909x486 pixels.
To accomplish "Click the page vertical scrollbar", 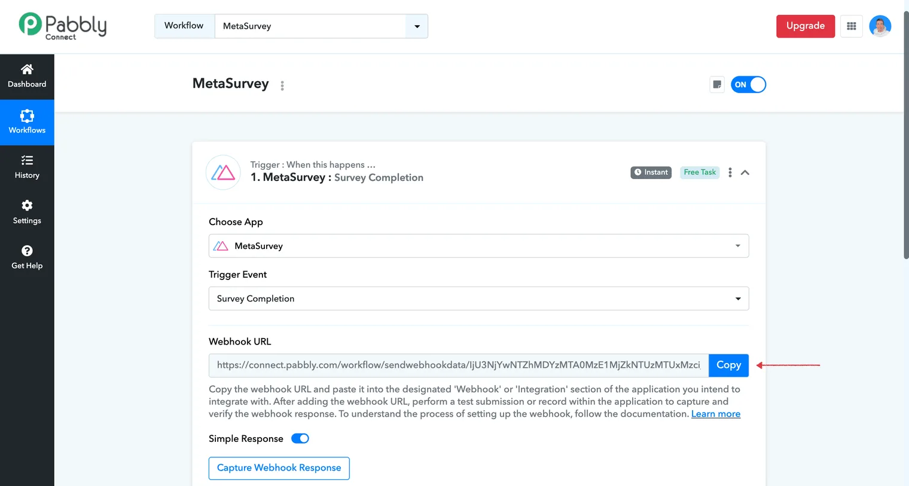I will pyautogui.click(x=906, y=135).
